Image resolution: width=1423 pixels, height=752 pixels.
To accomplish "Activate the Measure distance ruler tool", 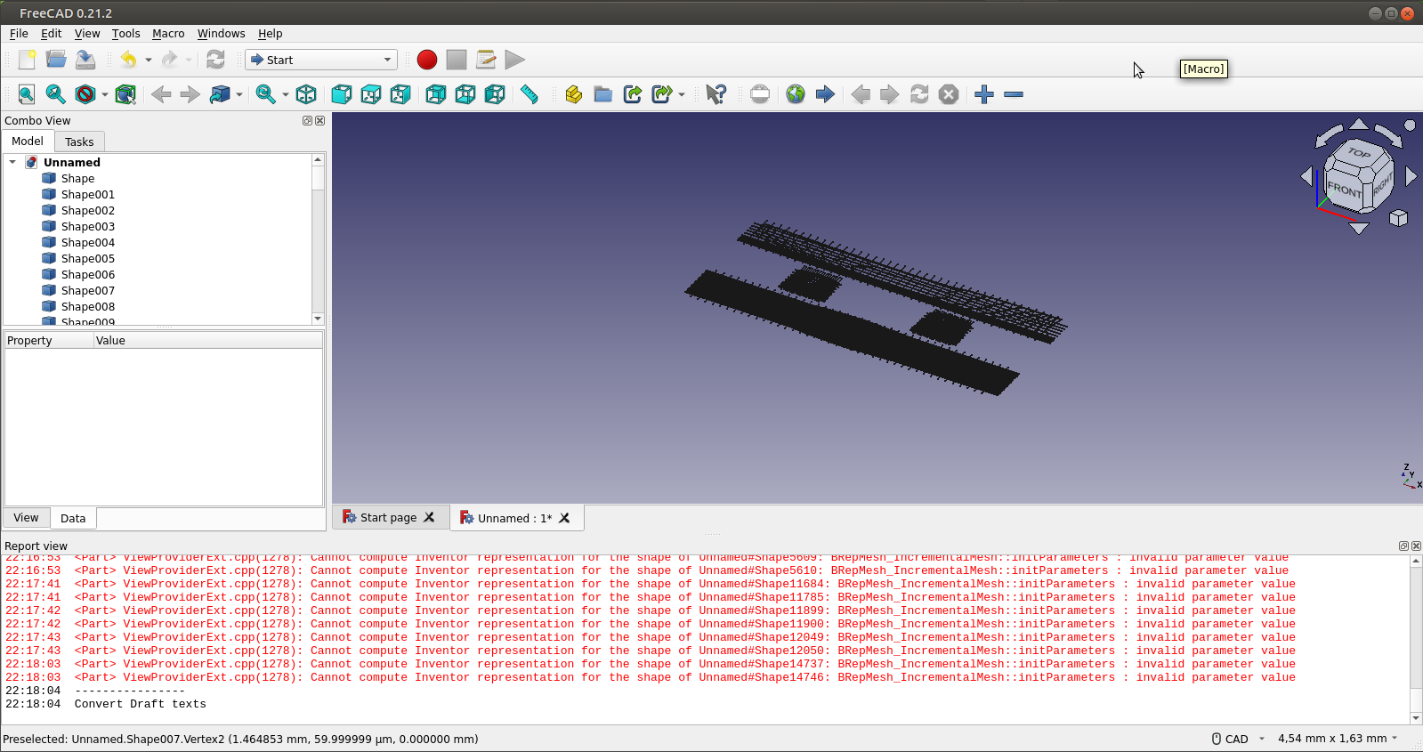I will (530, 94).
